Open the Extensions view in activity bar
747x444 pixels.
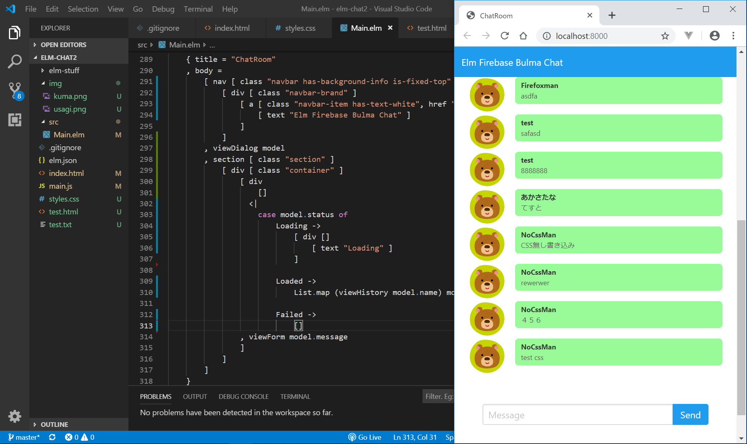[x=14, y=120]
